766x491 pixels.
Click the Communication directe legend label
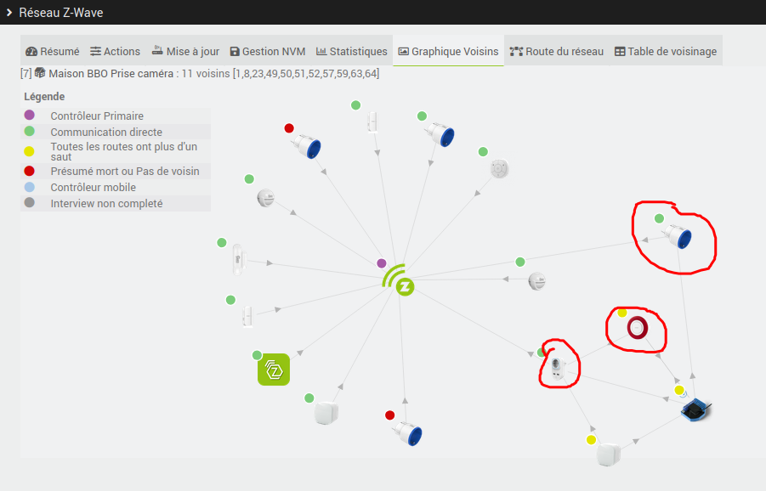tap(106, 132)
